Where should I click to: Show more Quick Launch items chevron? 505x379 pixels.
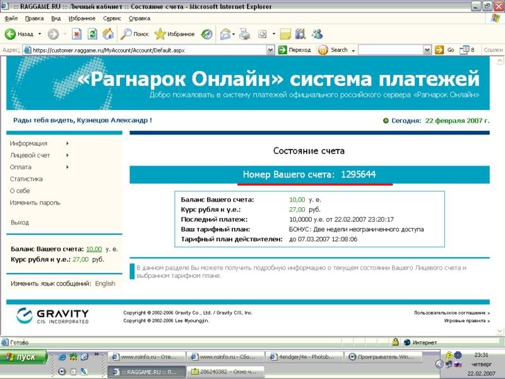(97, 354)
